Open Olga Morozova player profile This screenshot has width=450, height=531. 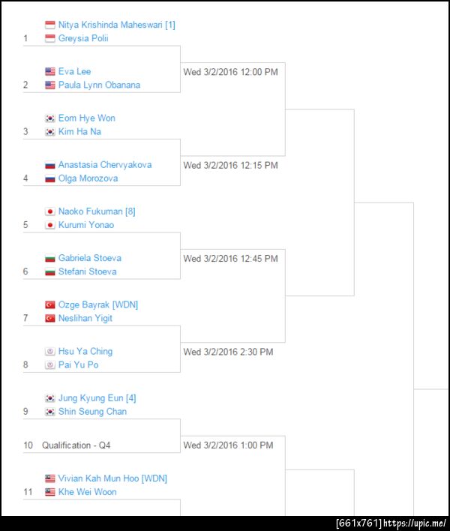pos(88,178)
